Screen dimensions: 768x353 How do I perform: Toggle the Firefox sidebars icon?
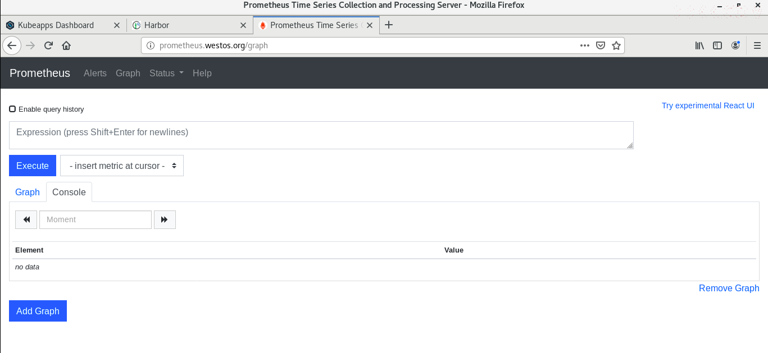(x=717, y=45)
